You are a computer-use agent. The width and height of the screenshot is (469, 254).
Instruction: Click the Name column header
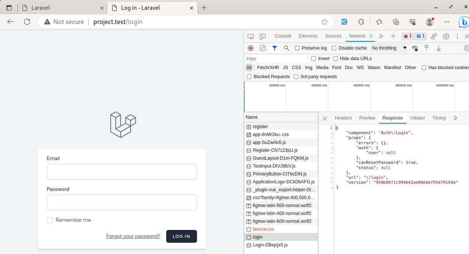coord(281,117)
